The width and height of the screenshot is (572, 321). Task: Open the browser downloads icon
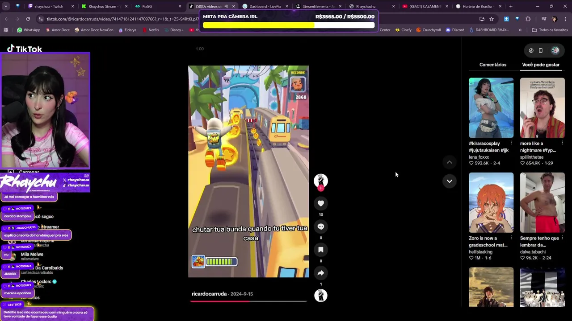[x=506, y=19]
